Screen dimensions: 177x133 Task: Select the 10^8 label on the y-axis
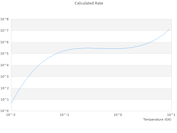(4, 19)
